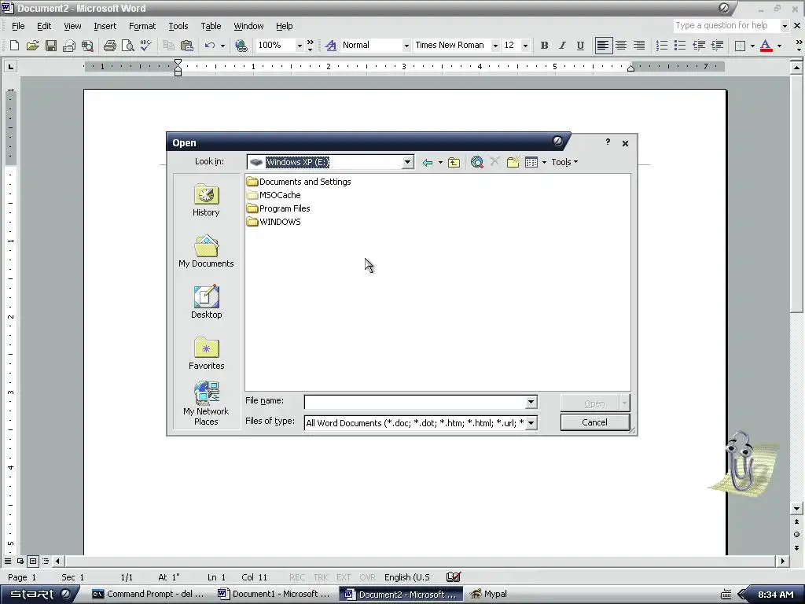
Task: Expand the Zoom 100% dropdown
Action: [x=300, y=46]
